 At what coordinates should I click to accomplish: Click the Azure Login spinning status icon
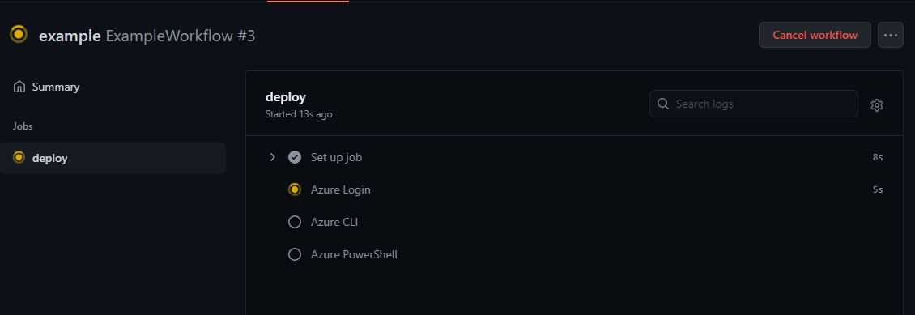(x=295, y=189)
